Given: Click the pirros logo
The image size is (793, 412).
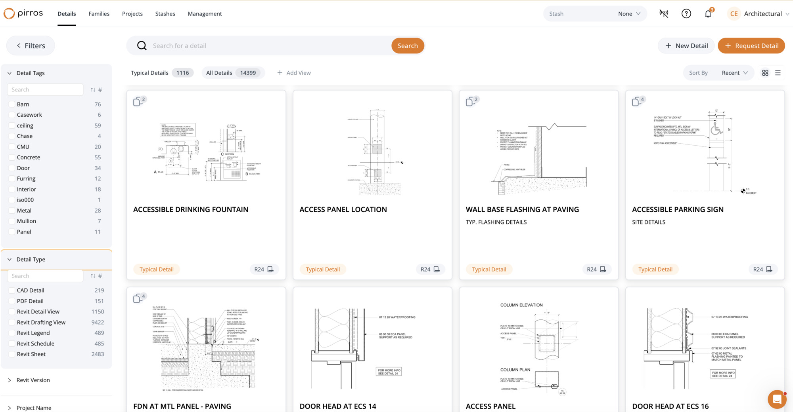Looking at the screenshot, I should (23, 13).
